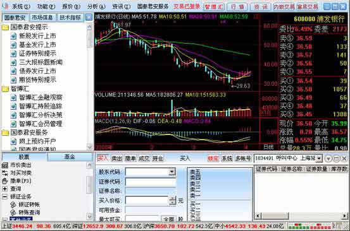Select the 基金 tab
350x231 pixels.
pyautogui.click(x=70, y=157)
